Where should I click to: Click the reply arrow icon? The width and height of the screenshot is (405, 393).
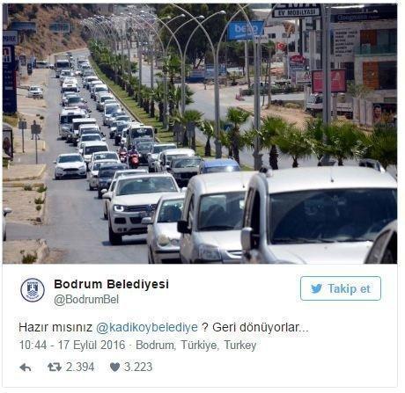tap(26, 368)
